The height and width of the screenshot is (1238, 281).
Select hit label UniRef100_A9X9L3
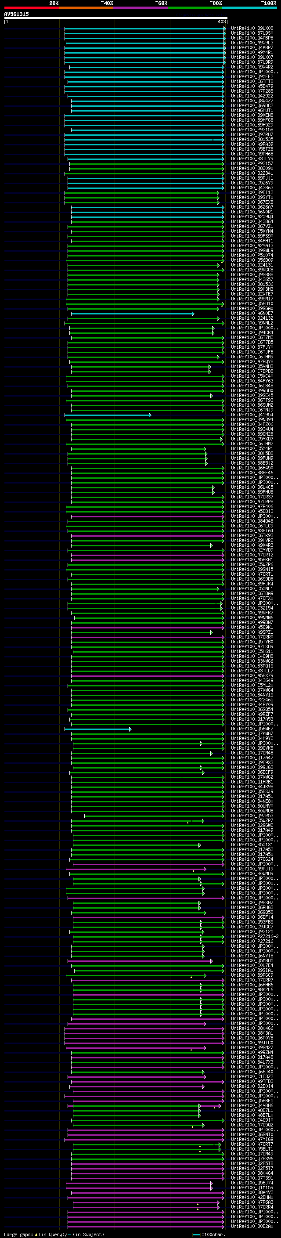(x=252, y=43)
